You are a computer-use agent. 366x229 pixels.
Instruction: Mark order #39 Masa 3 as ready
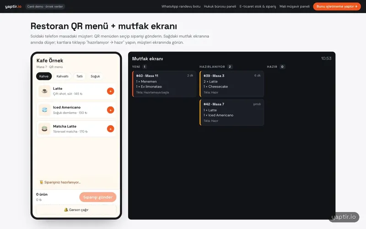231,84
